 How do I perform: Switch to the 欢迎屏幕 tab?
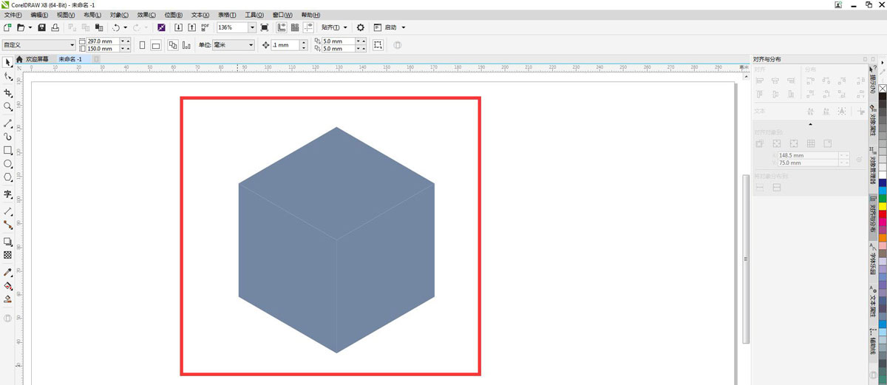click(x=36, y=58)
